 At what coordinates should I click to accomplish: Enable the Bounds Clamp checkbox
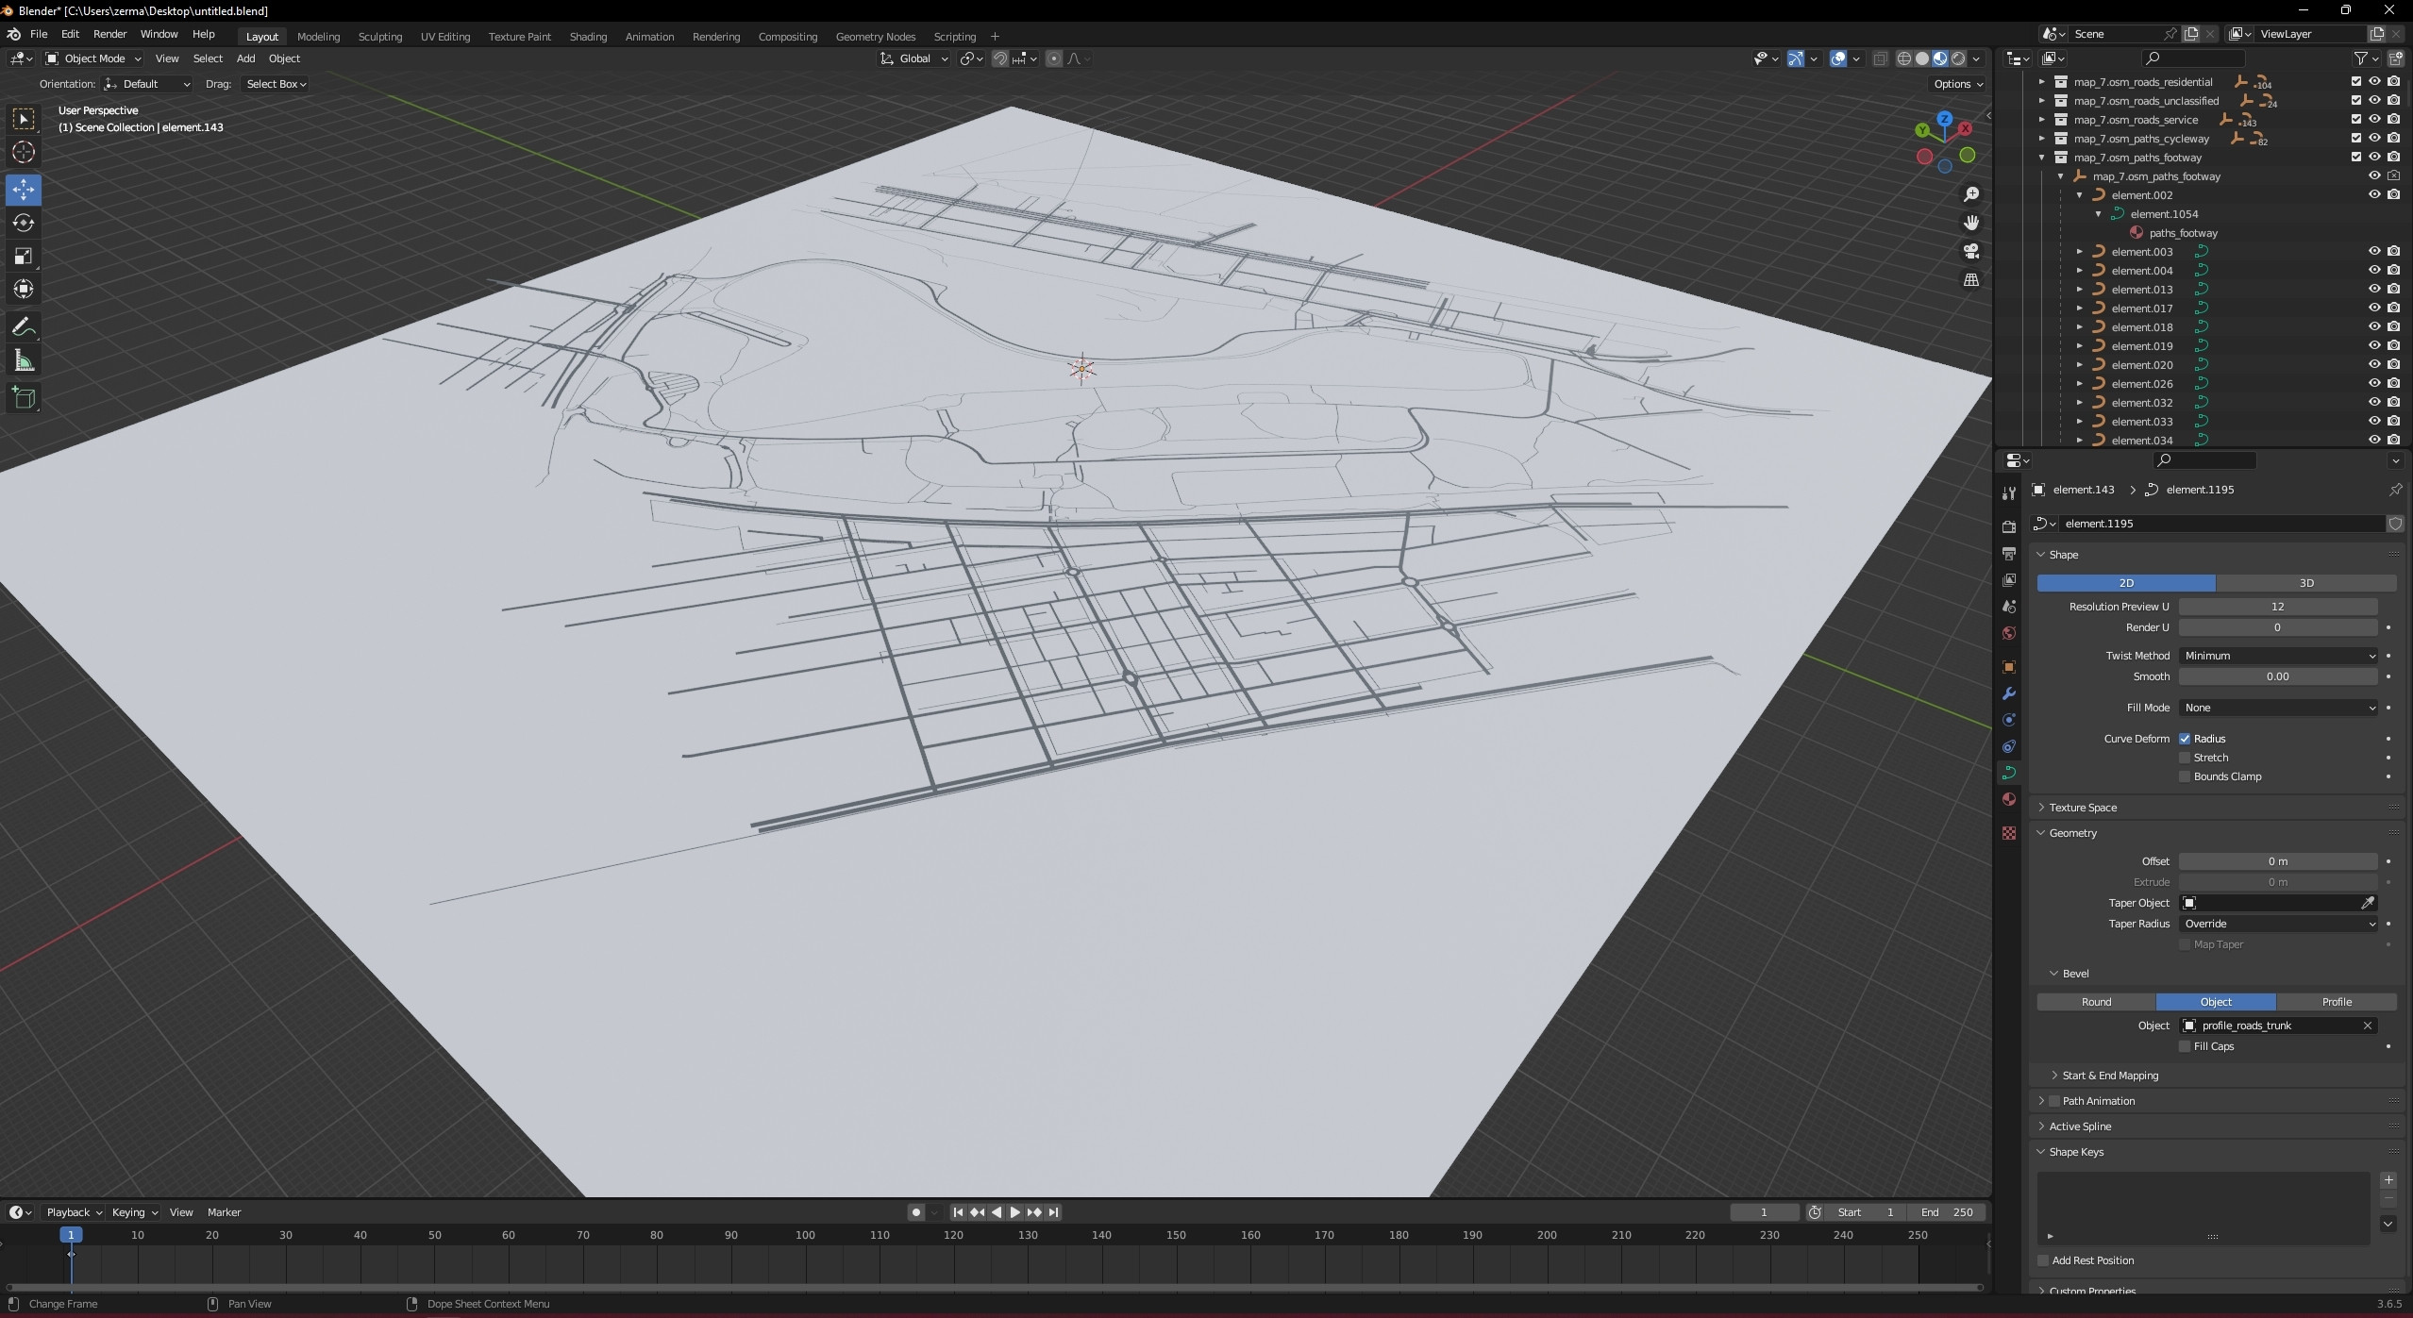point(2185,776)
